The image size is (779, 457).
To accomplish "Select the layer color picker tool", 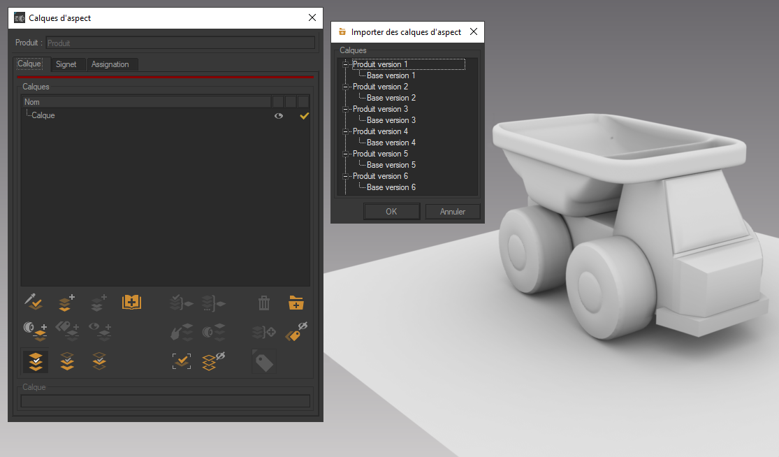I will (x=33, y=303).
